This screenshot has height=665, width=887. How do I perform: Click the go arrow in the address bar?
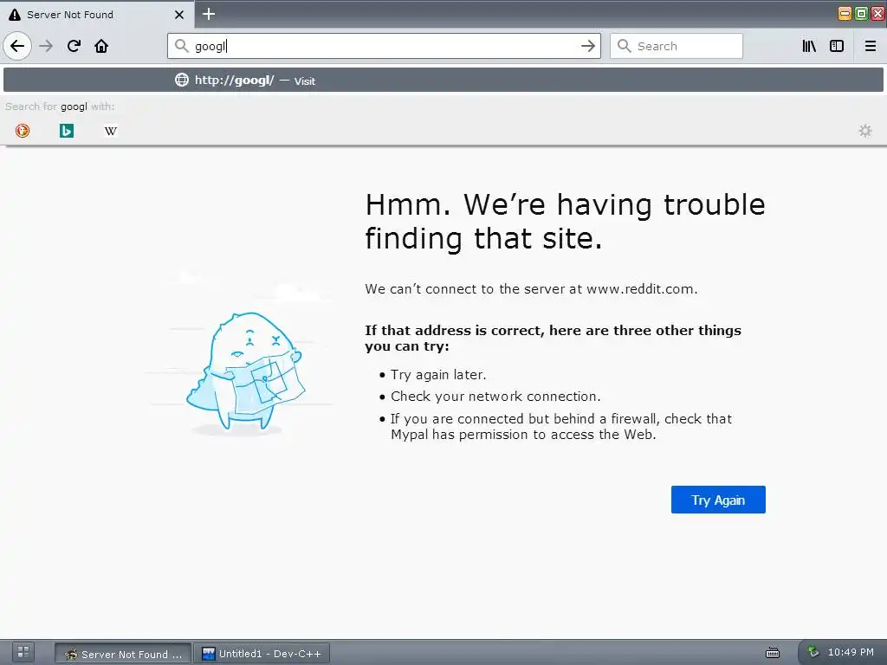[x=588, y=46]
